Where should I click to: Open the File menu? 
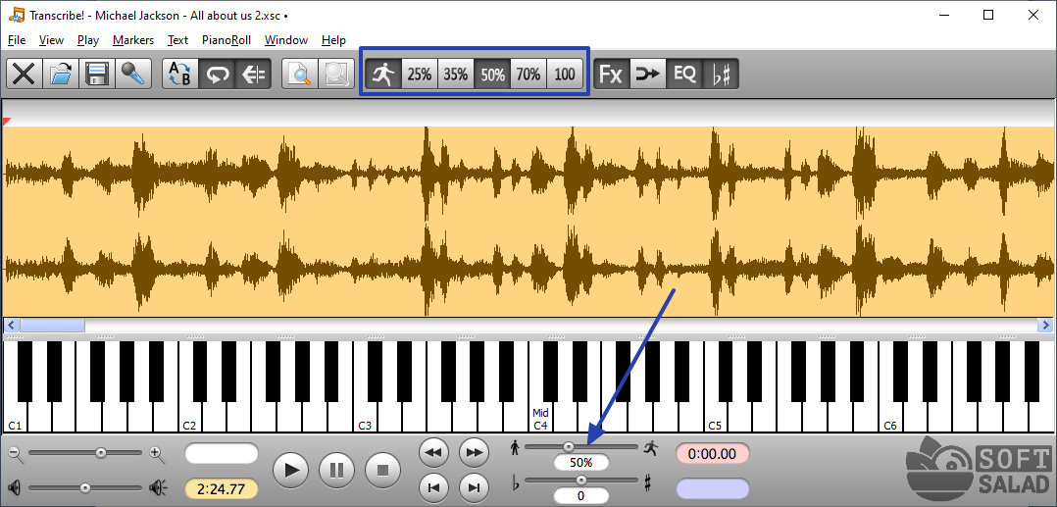coord(17,40)
